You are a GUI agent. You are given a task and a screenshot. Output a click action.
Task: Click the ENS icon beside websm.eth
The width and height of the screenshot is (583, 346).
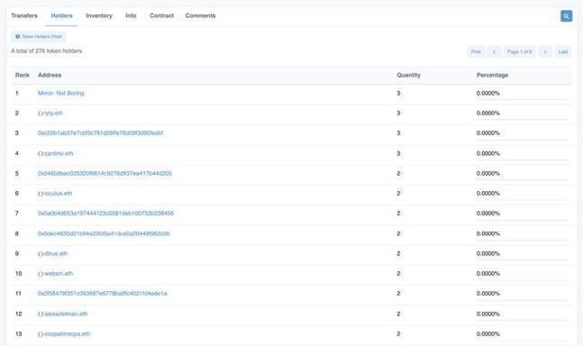click(x=41, y=274)
